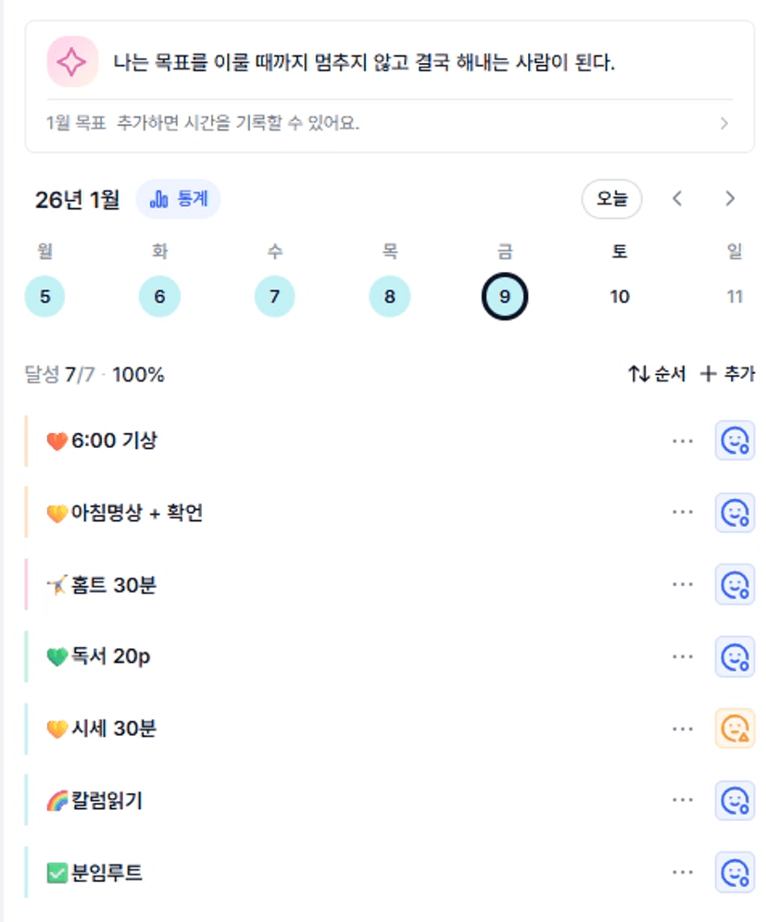This screenshot has width=766, height=922.
Task: Click the 추가 plus button
Action: 709,374
